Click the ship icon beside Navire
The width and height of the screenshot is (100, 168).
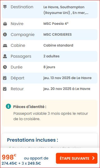(5, 24)
